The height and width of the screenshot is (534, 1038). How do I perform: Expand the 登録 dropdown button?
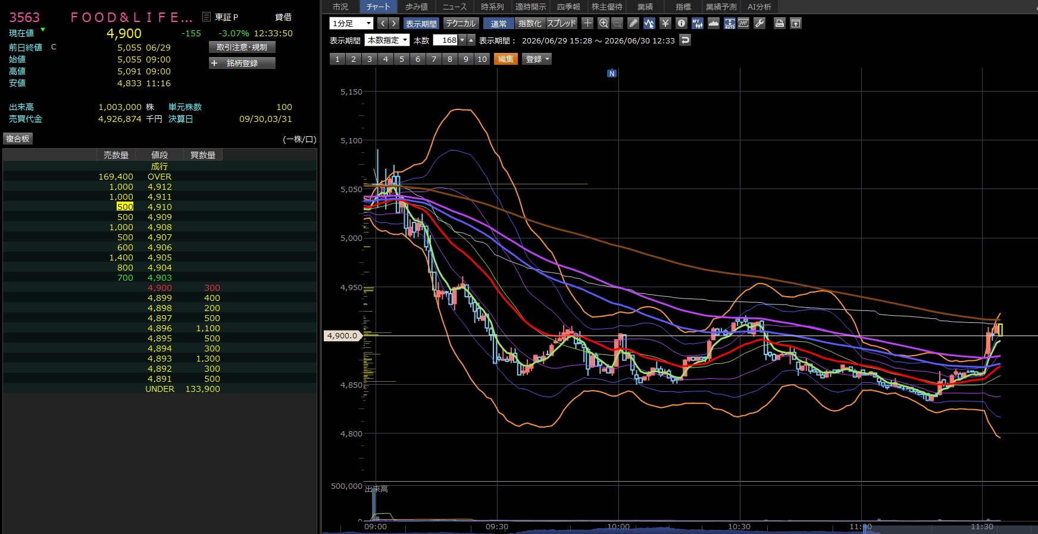537,59
